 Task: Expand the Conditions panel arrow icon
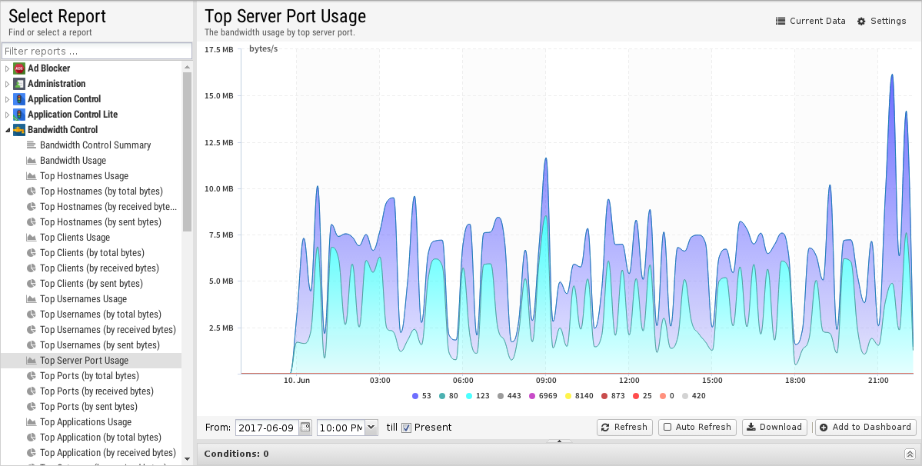click(910, 454)
